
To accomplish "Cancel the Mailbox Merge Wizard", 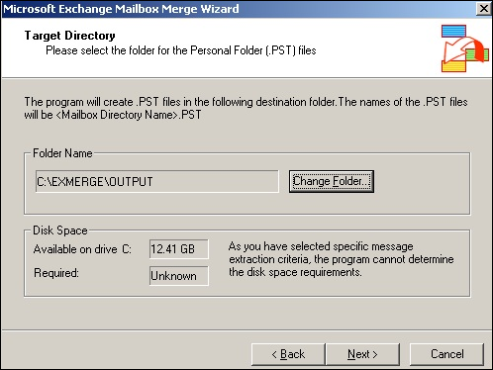I will tap(446, 354).
